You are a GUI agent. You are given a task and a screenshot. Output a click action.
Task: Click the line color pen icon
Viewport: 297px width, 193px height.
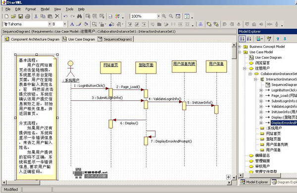click(x=79, y=24)
